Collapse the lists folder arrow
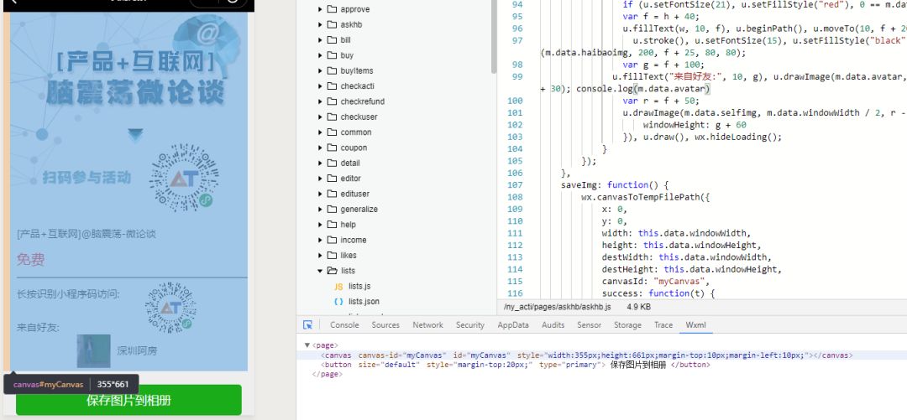Screen dimensions: 907x420 click(x=320, y=271)
